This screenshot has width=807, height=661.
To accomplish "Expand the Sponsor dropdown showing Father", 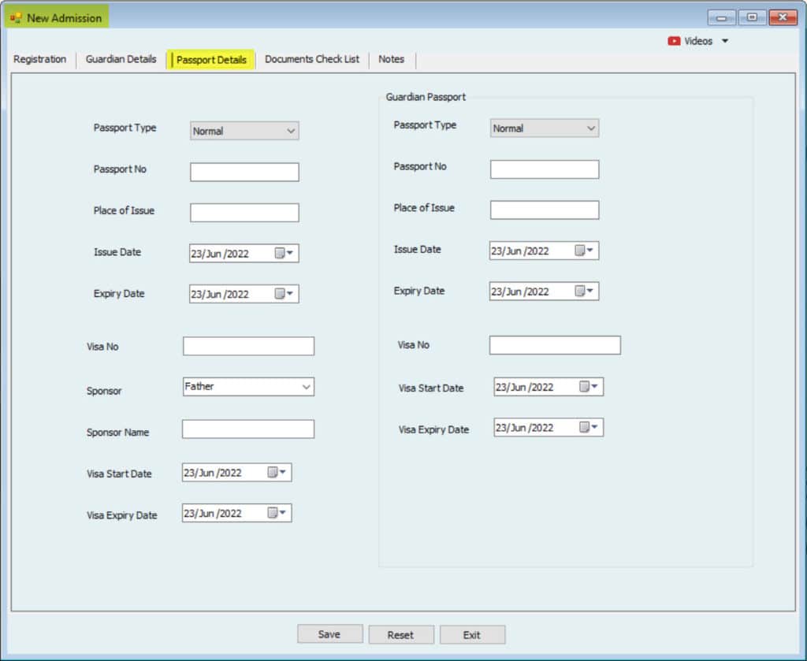I will pyautogui.click(x=307, y=387).
